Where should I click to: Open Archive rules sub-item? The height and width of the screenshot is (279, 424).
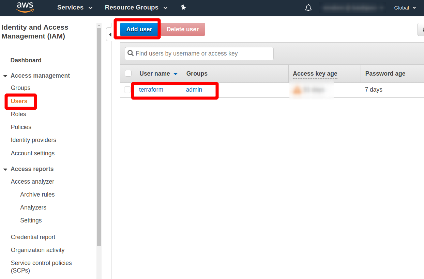[37, 195]
